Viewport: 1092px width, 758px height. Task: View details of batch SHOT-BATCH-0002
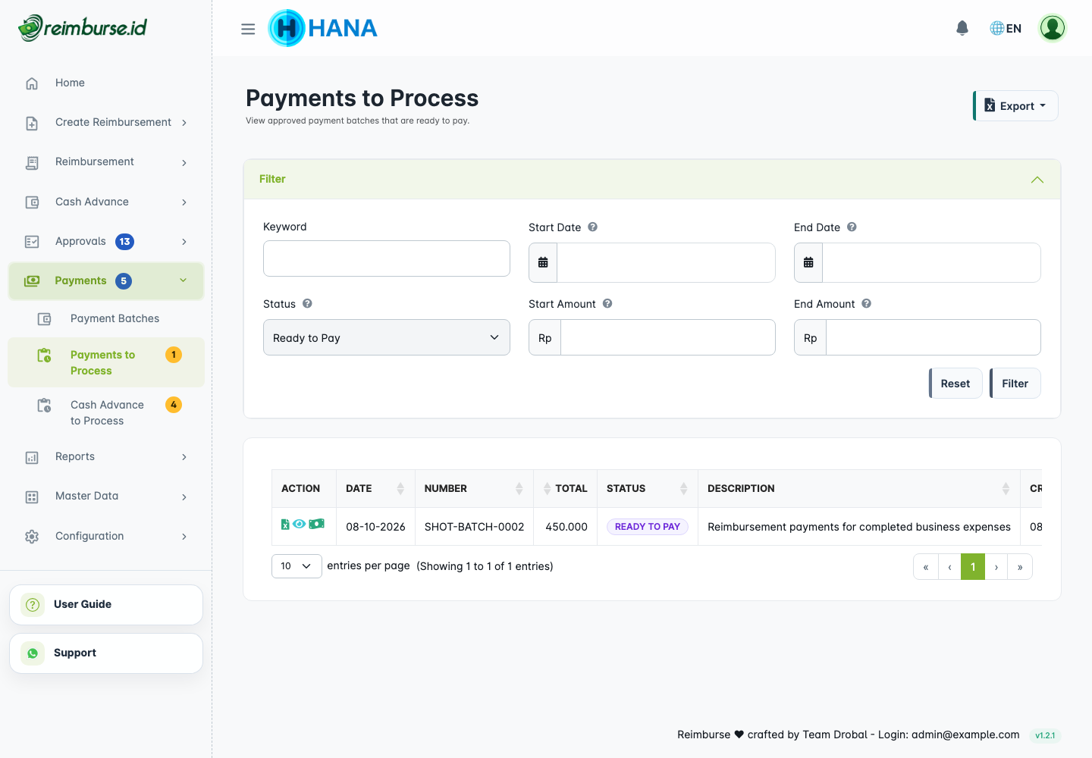point(300,524)
